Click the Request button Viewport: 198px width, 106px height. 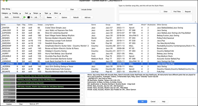[x=188, y=11]
